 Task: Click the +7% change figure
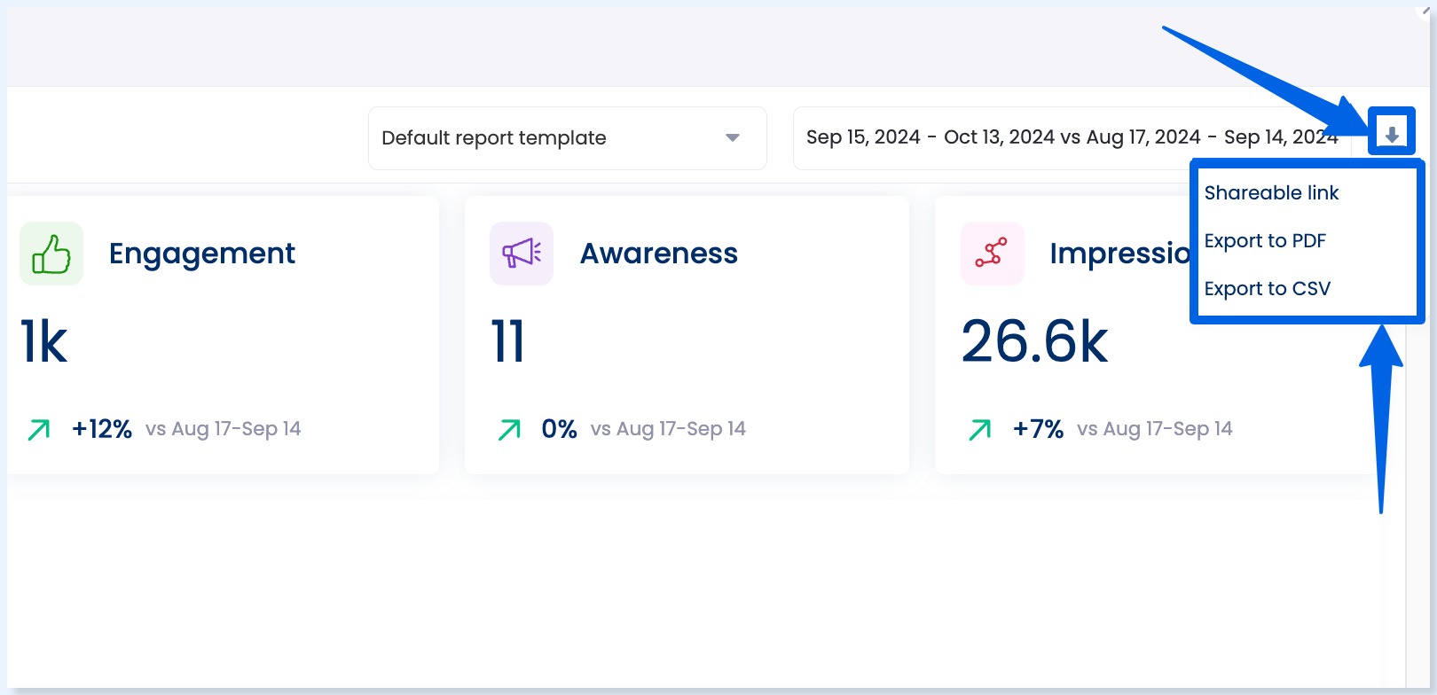(1039, 429)
